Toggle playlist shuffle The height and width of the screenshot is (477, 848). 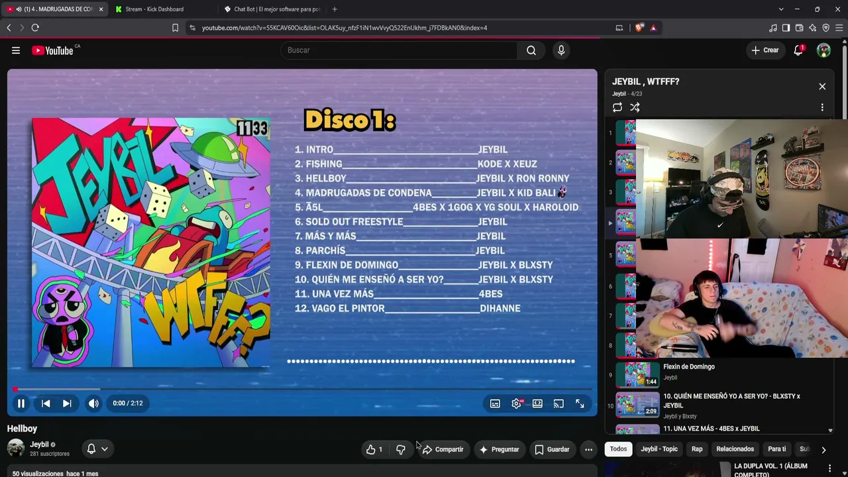(635, 107)
